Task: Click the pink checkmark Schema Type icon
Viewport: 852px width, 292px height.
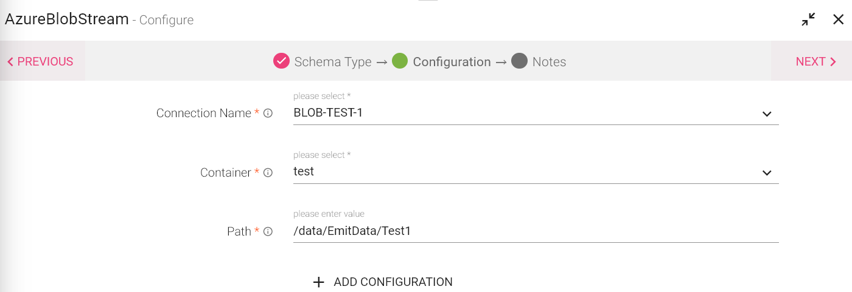Action: tap(281, 61)
